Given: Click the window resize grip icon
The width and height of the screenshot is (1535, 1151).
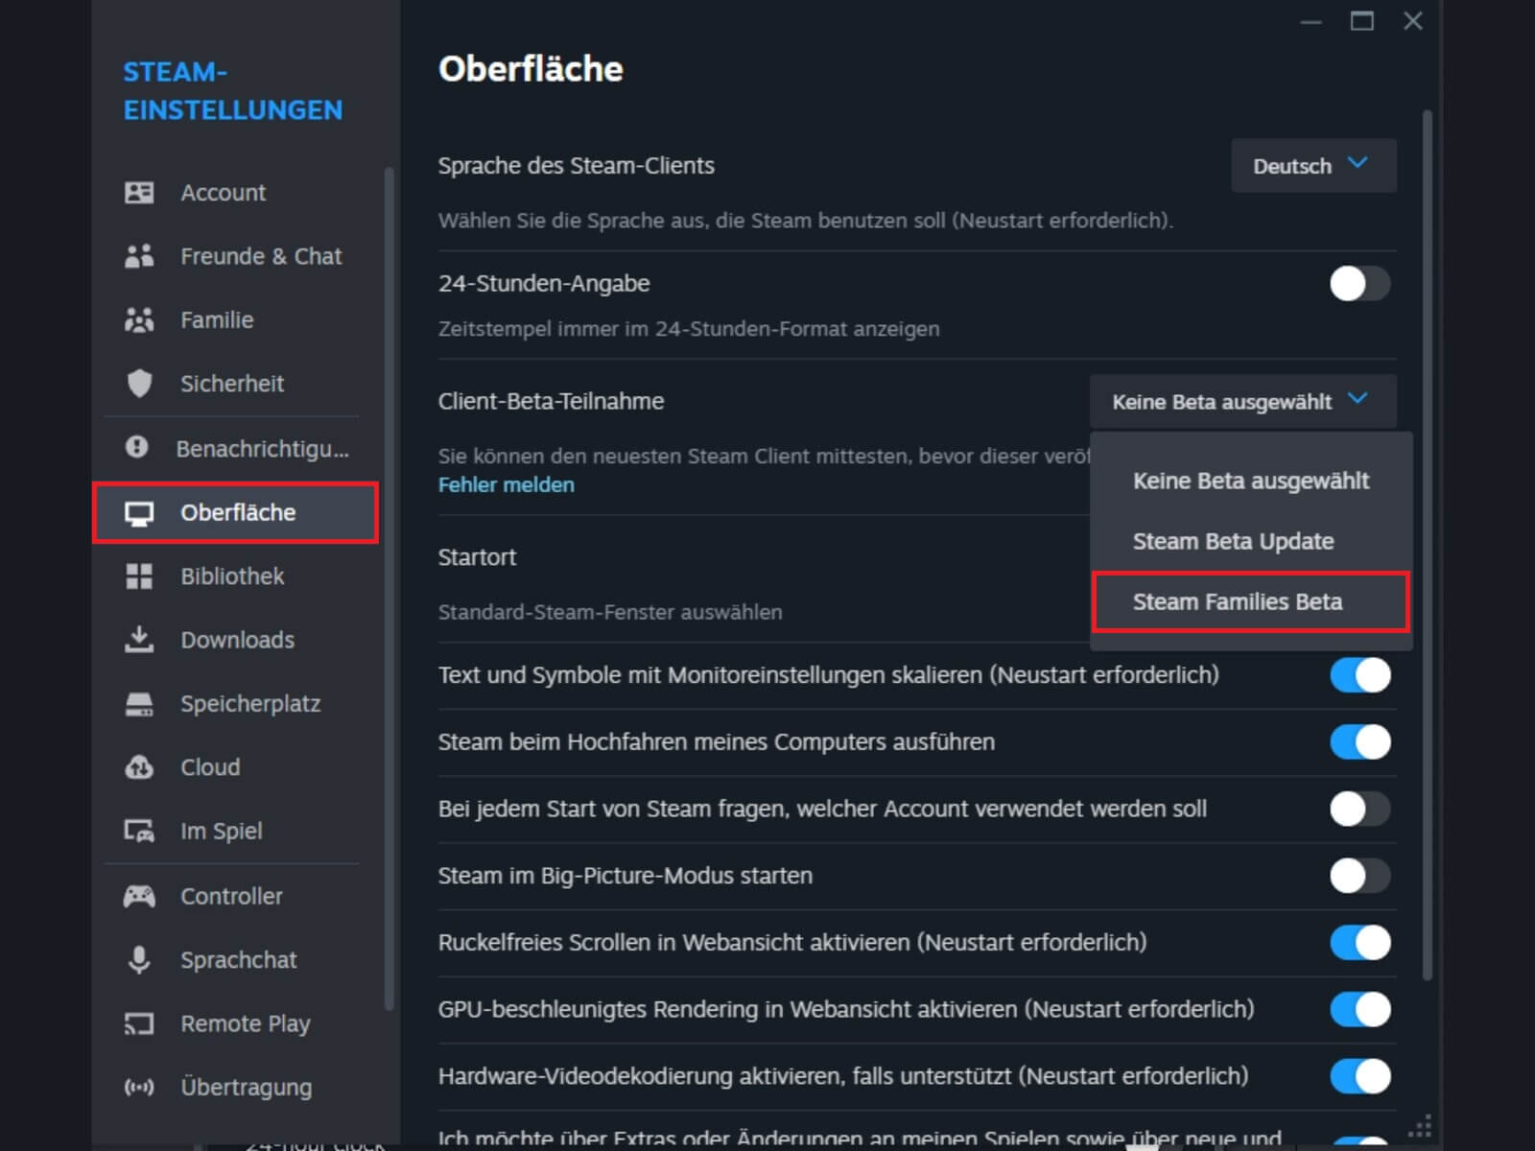Looking at the screenshot, I should tap(1420, 1125).
